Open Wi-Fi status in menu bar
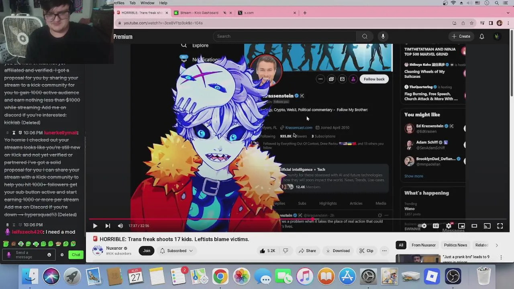The width and height of the screenshot is (514, 289). pos(454,3)
